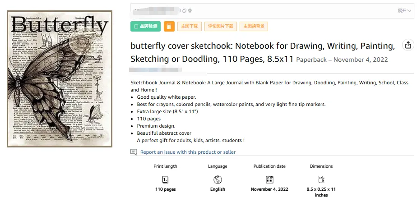Click the Butterfly sketchbook cover image

tap(59, 78)
